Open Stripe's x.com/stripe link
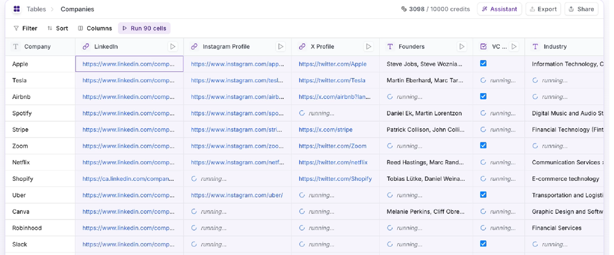Viewport: 614px width, 255px height. tap(325, 130)
